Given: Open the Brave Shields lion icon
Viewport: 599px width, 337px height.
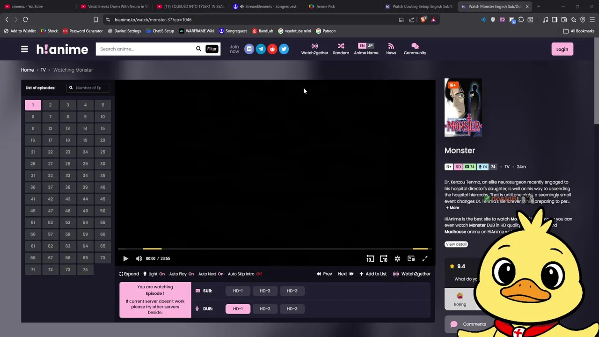Looking at the screenshot, I should click(424, 20).
